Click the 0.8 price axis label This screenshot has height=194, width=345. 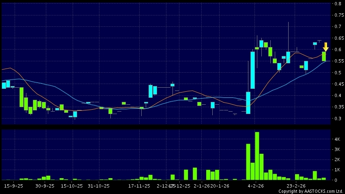pos(337,4)
